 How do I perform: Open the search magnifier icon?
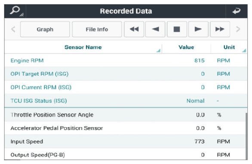(x=15, y=11)
